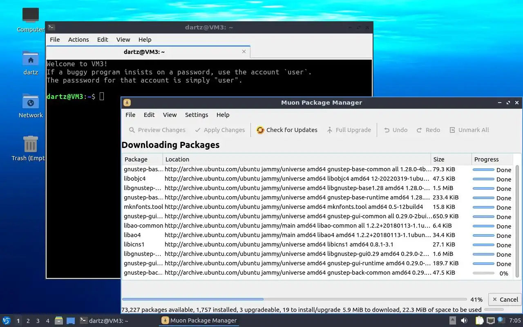Open terminal Edit menu
523x327 pixels.
tap(103, 40)
